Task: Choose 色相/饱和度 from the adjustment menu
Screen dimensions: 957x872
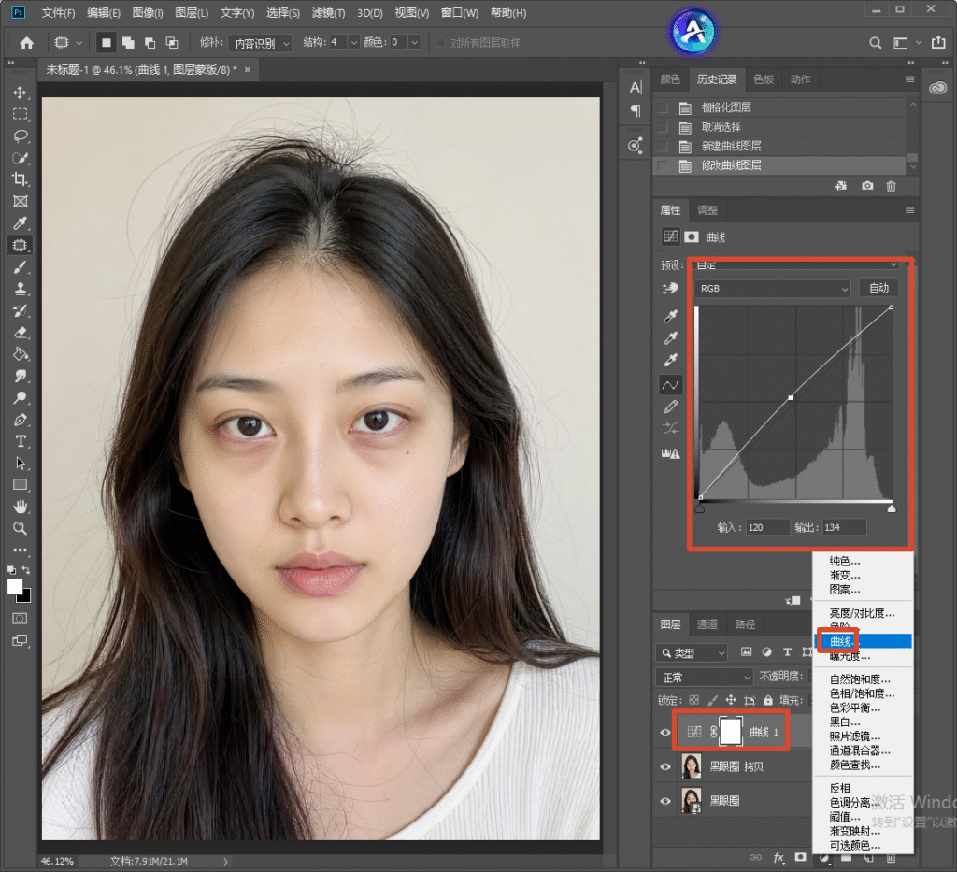Action: pyautogui.click(x=863, y=693)
